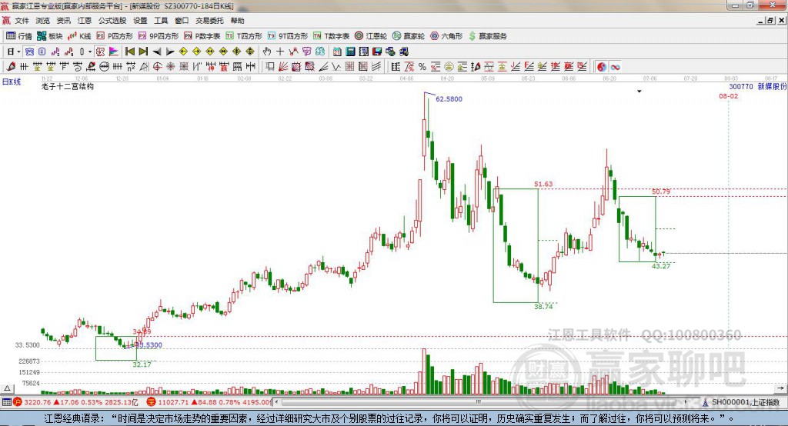
Task: Click the right-arrow at volume panel edge
Action: tap(780, 388)
